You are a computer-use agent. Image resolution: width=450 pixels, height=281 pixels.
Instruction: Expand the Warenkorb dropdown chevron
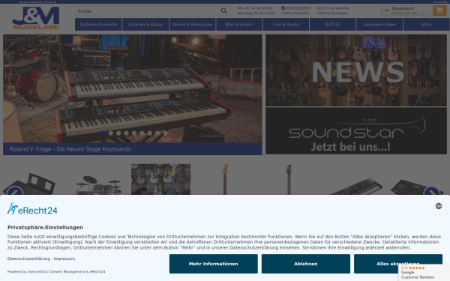tap(386, 10)
